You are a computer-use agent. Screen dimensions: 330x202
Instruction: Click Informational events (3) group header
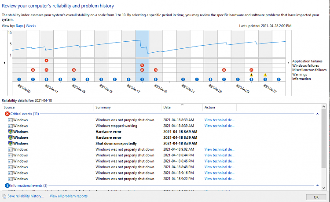point(29,186)
